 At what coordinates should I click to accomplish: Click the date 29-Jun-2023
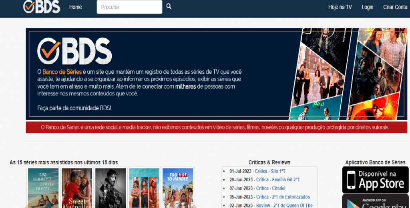click(241, 180)
